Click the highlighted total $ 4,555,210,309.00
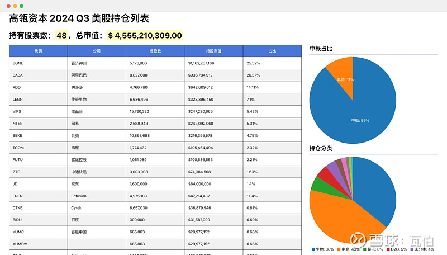 (x=145, y=35)
